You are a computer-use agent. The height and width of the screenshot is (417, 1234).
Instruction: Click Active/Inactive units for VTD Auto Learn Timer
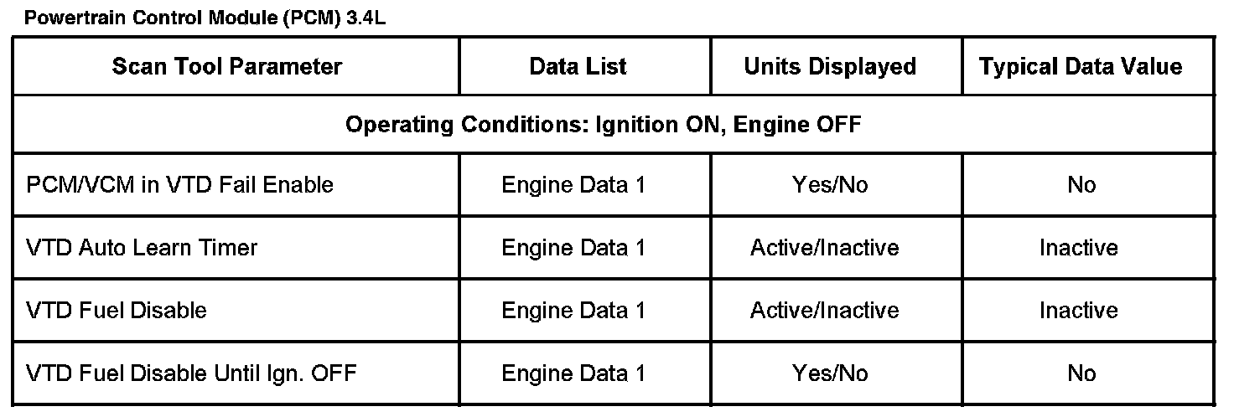point(824,248)
